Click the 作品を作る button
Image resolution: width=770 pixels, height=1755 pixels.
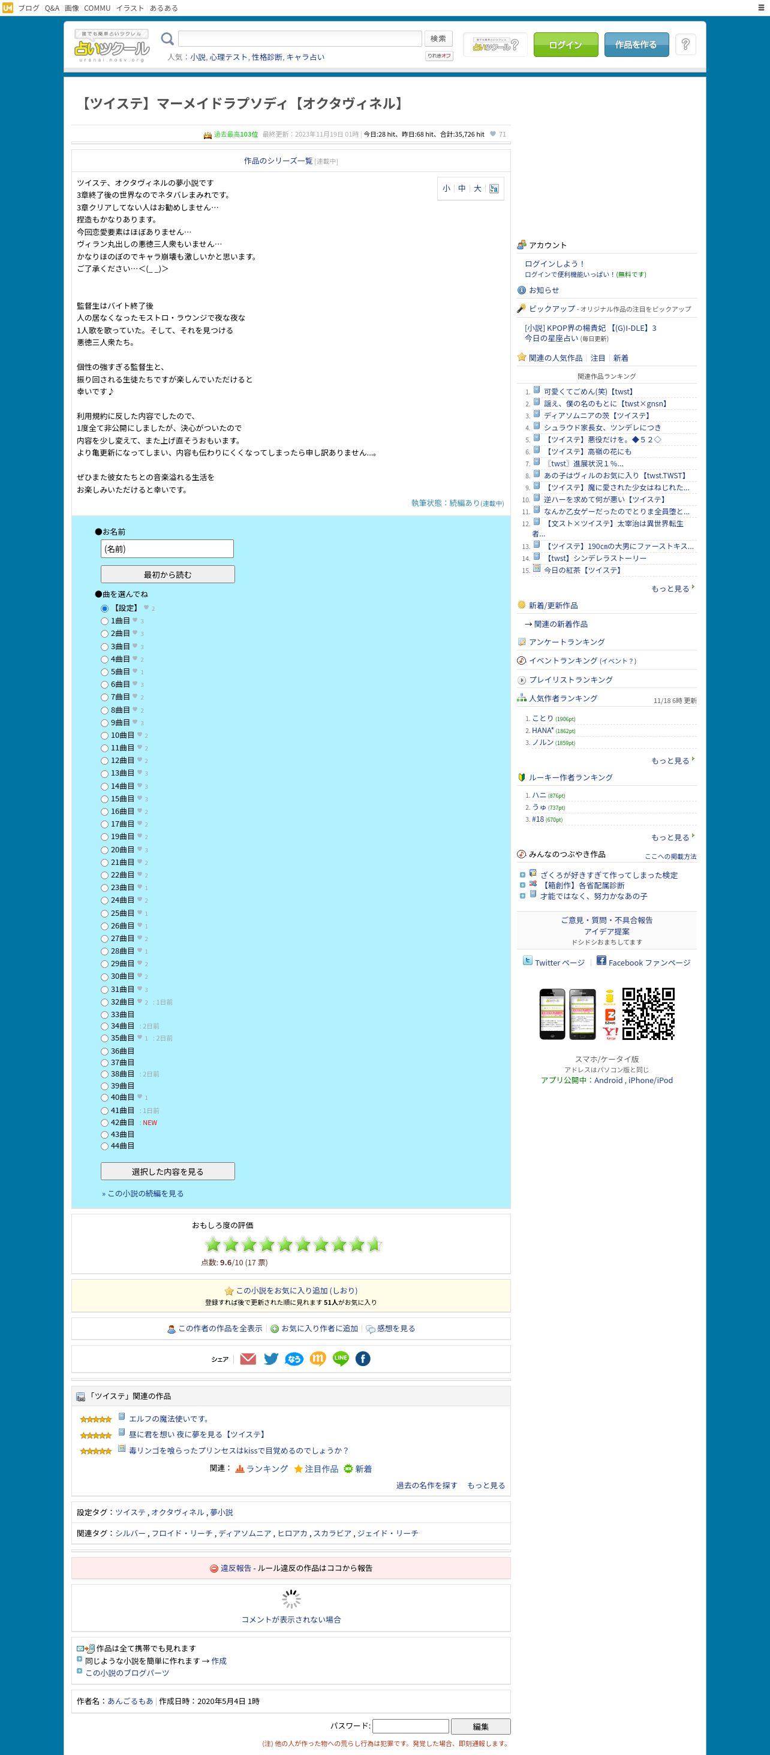636,45
